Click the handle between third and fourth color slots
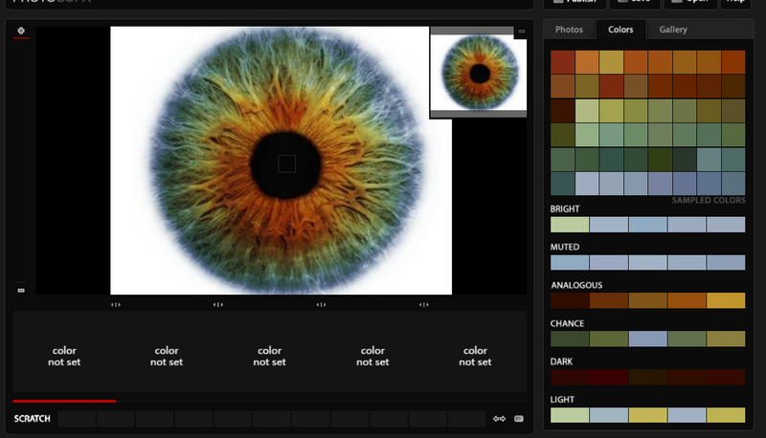 pyautogui.click(x=321, y=304)
